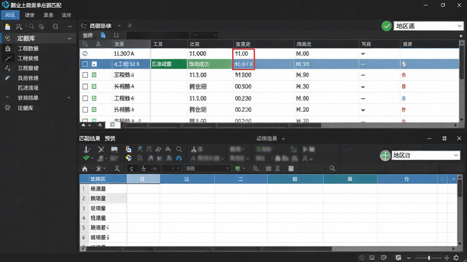Click the blue status icon in the 00230 row
467x262 pixels.
pyautogui.click(x=404, y=98)
